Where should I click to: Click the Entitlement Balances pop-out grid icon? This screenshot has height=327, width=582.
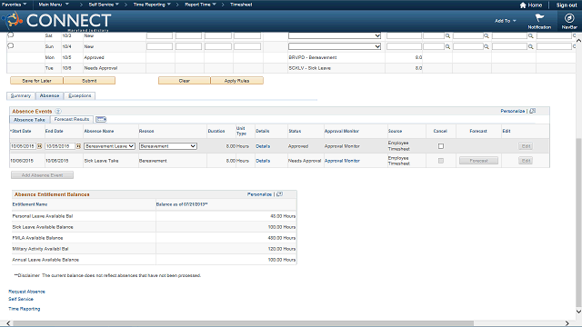[x=279, y=193]
